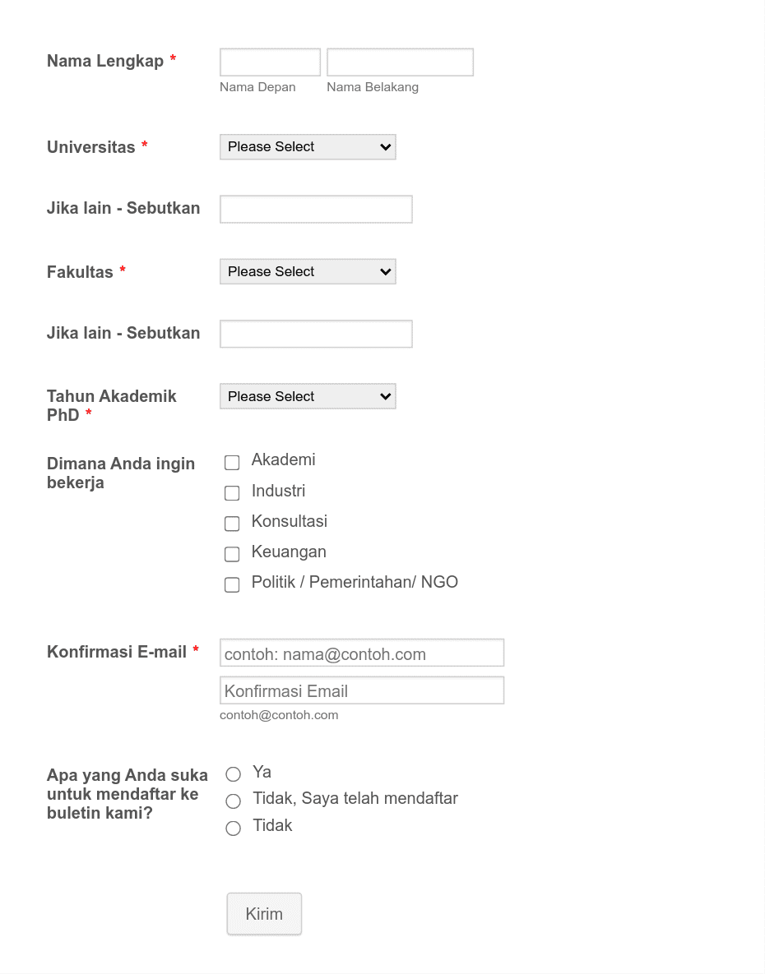Click the email field with contoh placeholder
765x974 pixels.
pyautogui.click(x=362, y=653)
